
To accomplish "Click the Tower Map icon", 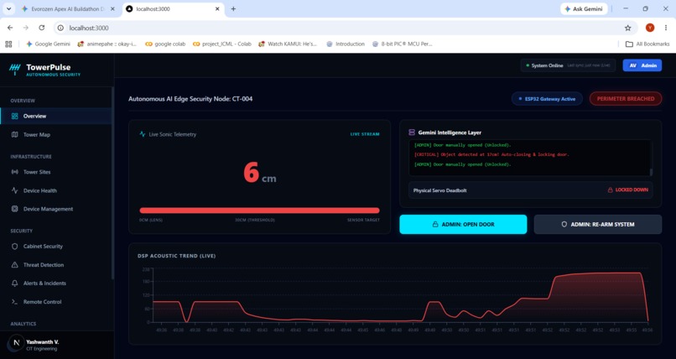I will [x=14, y=134].
